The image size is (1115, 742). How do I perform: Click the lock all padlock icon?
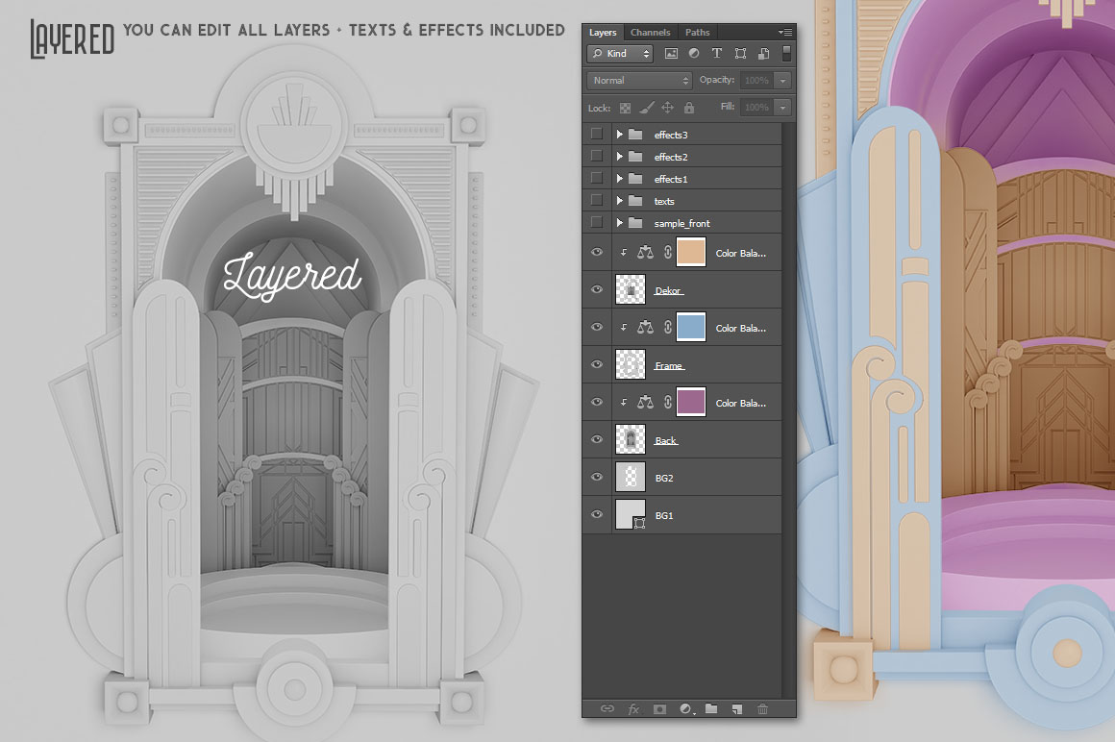click(x=687, y=108)
